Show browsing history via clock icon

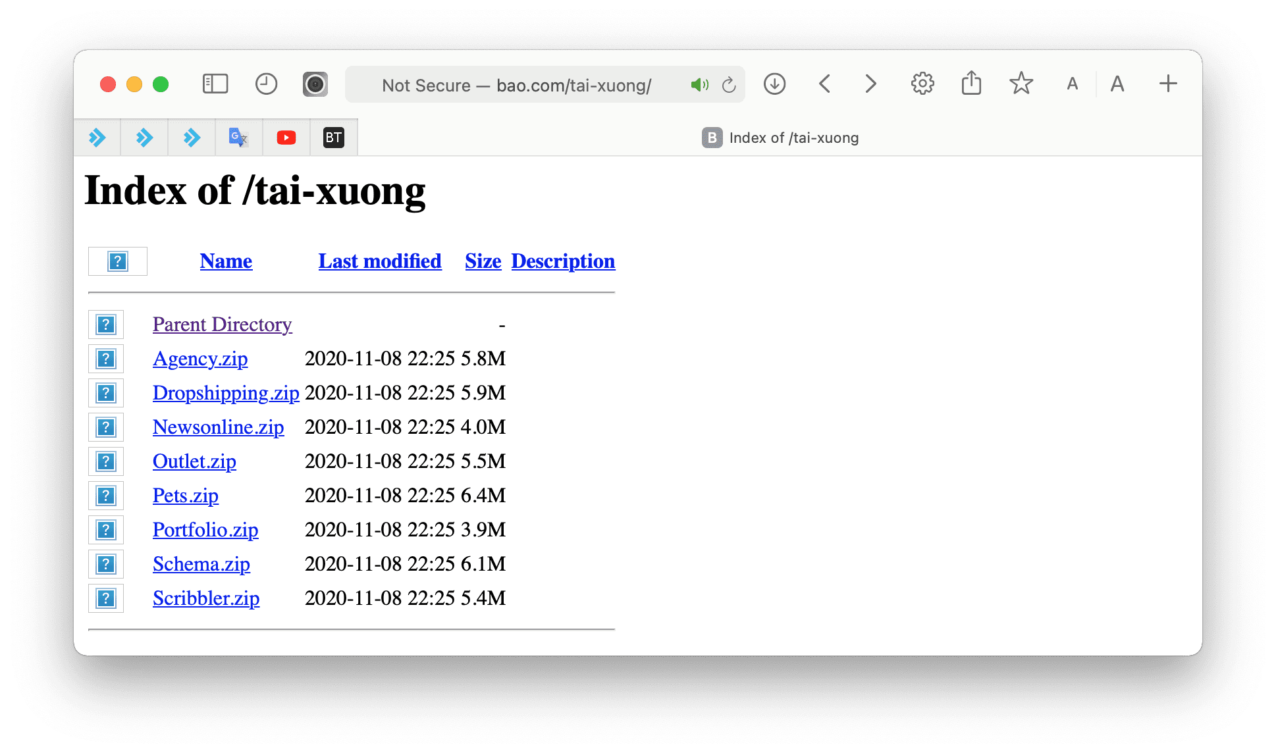(x=266, y=84)
